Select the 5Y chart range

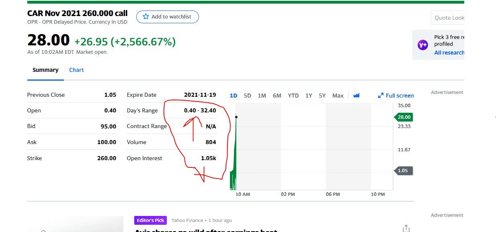coord(322,96)
